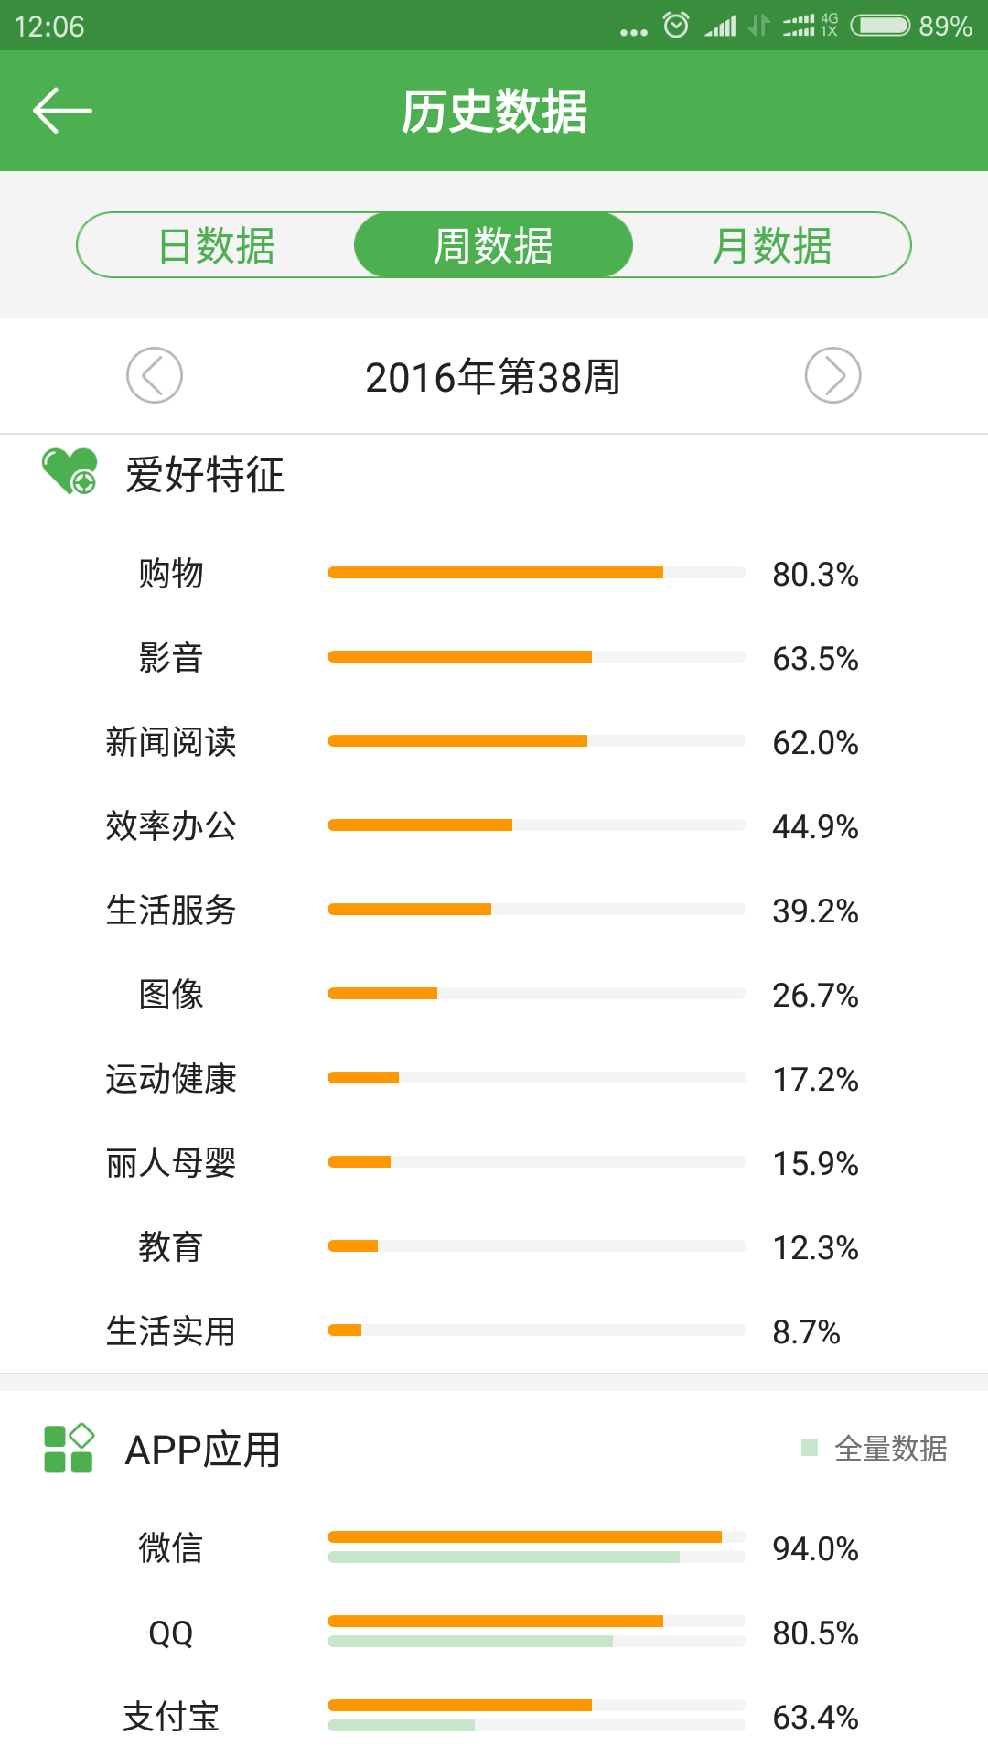Viewport: 988px width, 1757px height.
Task: Tap the three-dots status bar icon
Action: 633,32
